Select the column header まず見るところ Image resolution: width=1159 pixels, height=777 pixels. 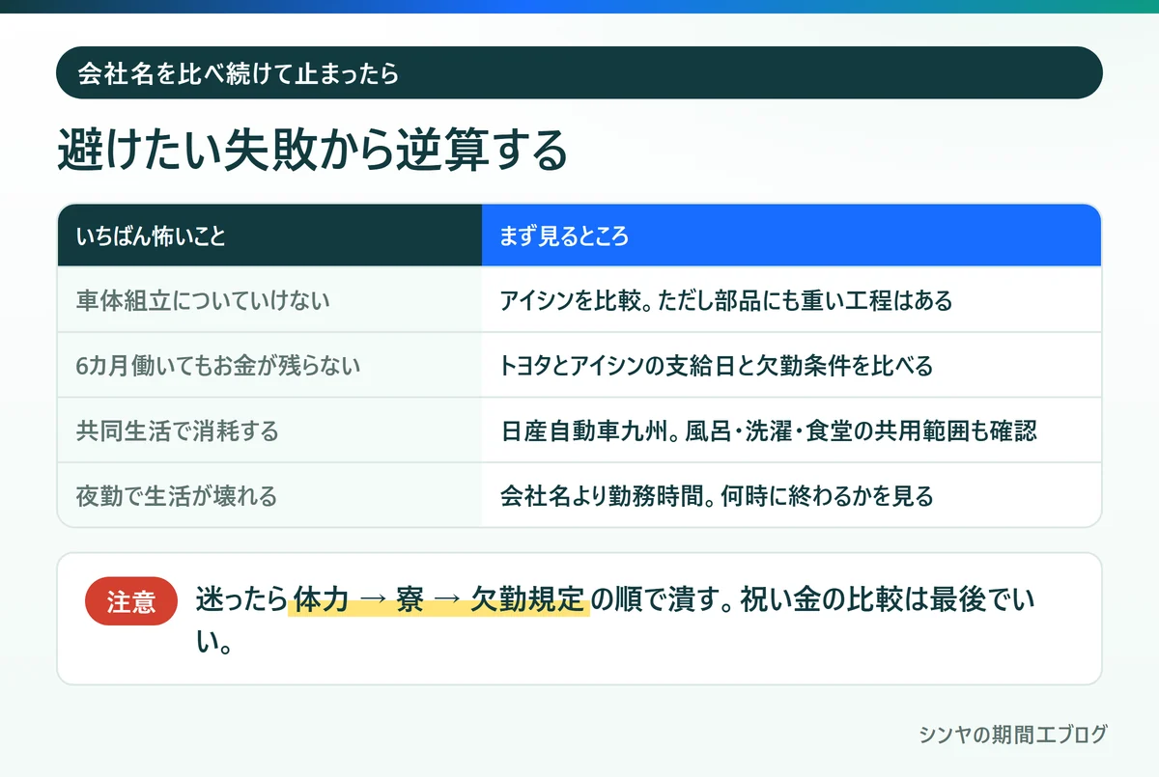click(x=791, y=236)
